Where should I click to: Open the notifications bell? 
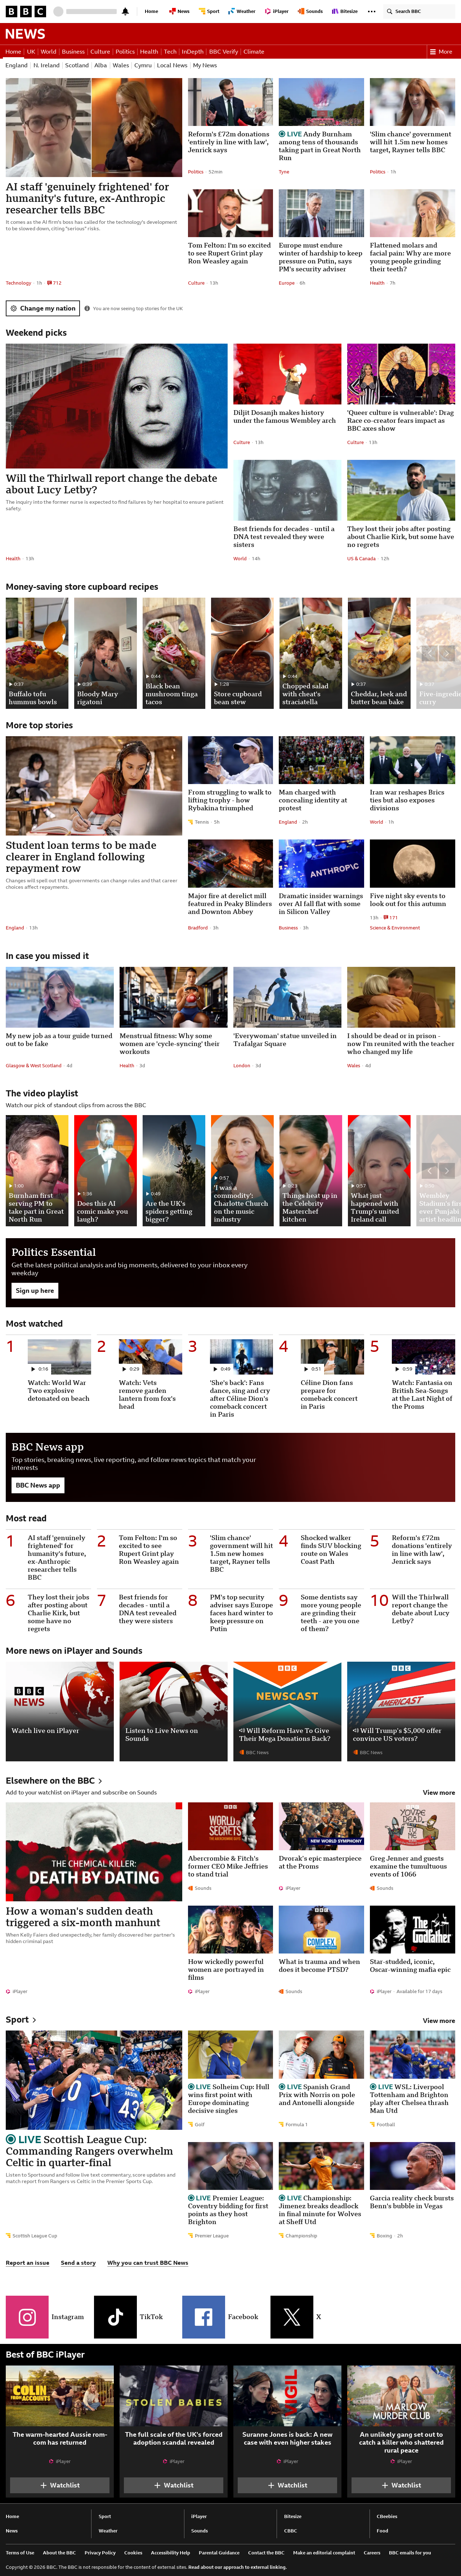click(125, 11)
